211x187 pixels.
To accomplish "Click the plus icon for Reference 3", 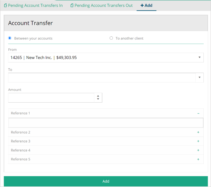I will [x=198, y=141].
